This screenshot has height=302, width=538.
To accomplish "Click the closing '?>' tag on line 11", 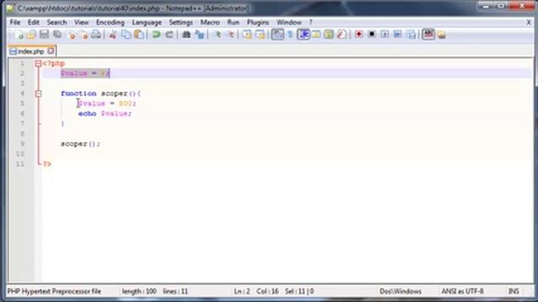I will click(47, 164).
